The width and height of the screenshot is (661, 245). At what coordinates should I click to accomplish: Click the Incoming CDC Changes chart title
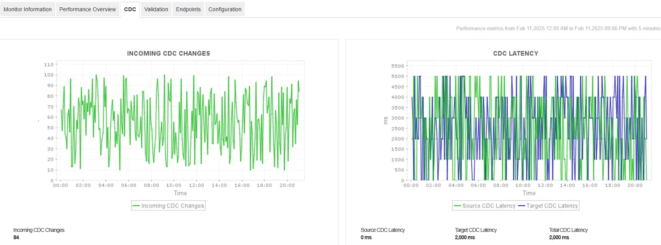click(x=168, y=53)
